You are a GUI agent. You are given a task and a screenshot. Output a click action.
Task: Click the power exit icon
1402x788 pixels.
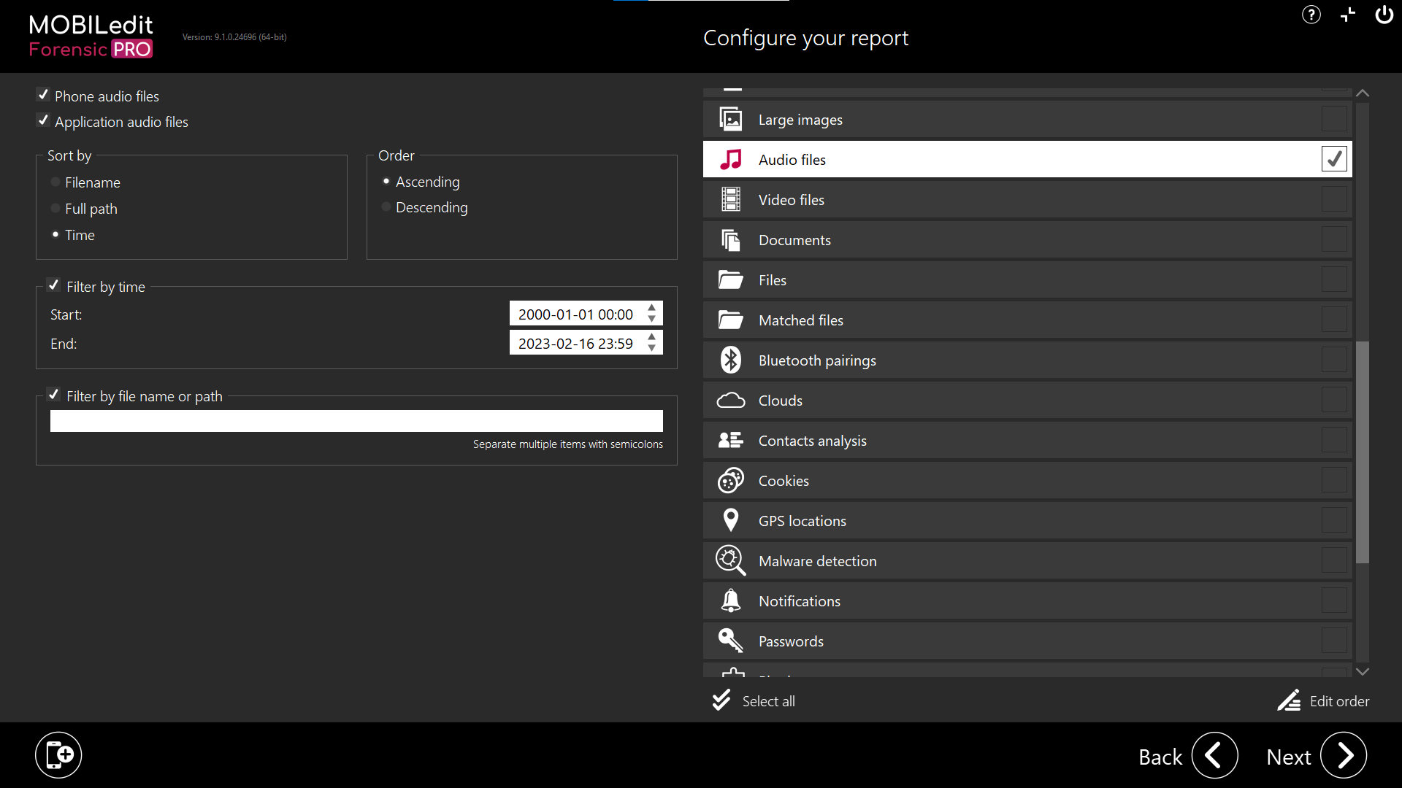pyautogui.click(x=1384, y=15)
